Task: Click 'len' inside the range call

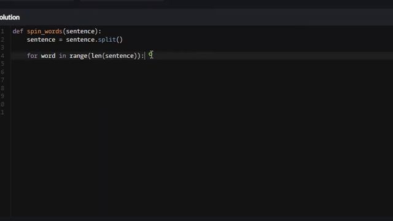Action: point(96,56)
